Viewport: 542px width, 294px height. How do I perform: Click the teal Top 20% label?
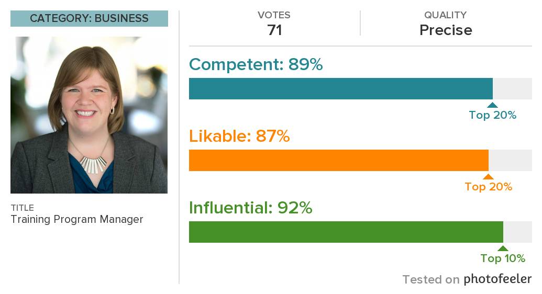(493, 115)
